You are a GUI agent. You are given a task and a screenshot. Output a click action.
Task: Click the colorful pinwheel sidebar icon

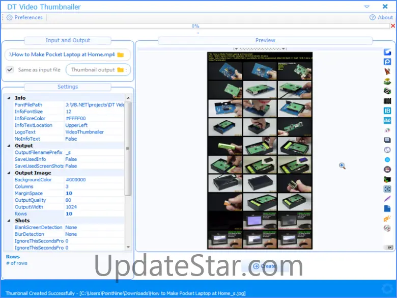click(387, 130)
